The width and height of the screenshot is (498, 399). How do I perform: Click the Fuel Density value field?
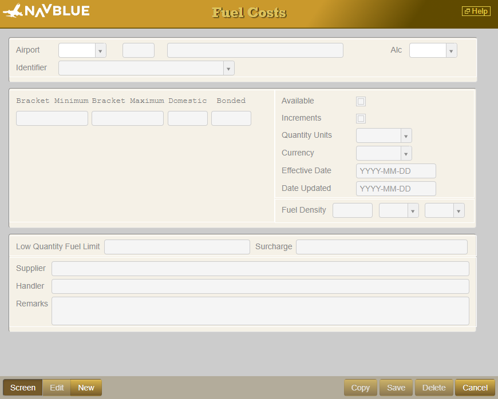point(353,210)
